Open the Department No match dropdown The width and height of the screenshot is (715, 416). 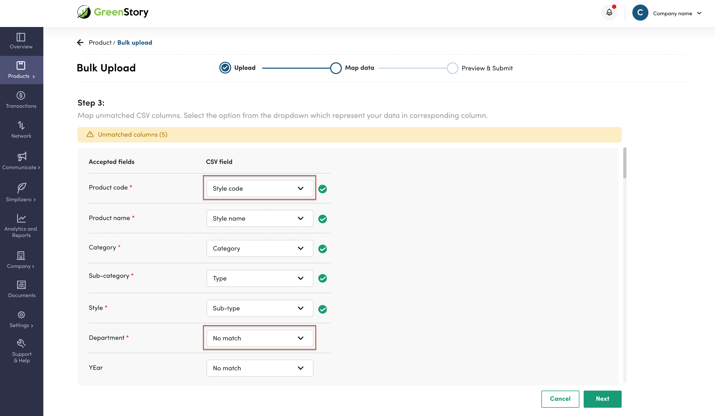click(x=260, y=338)
